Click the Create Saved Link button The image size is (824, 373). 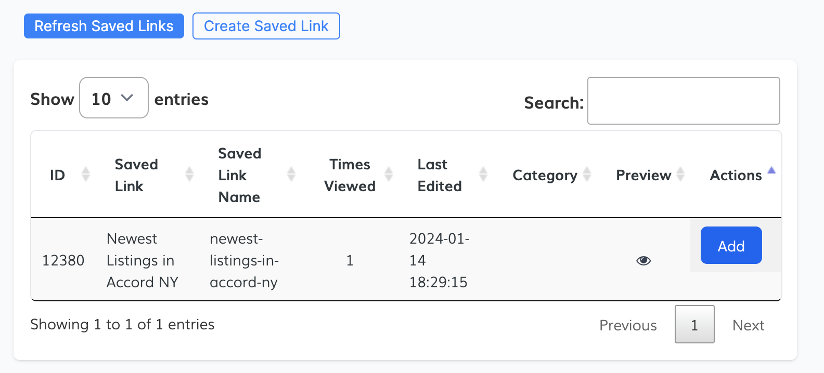(x=266, y=26)
